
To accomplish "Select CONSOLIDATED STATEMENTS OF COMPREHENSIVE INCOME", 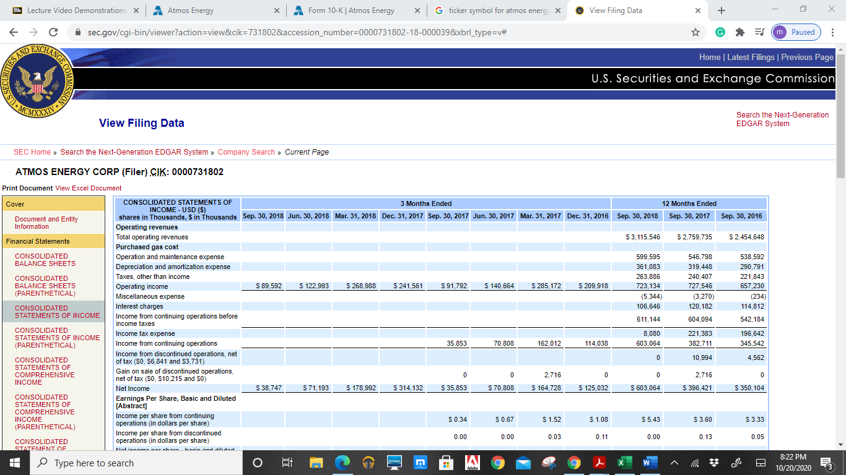I will pos(46,371).
